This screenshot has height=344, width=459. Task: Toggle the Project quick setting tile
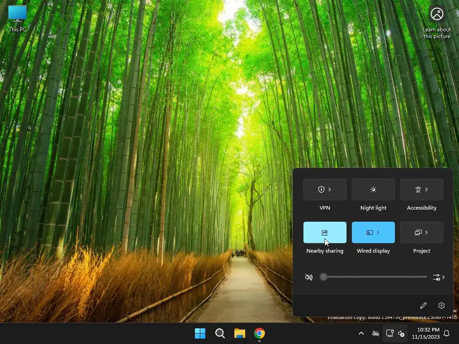tap(418, 232)
